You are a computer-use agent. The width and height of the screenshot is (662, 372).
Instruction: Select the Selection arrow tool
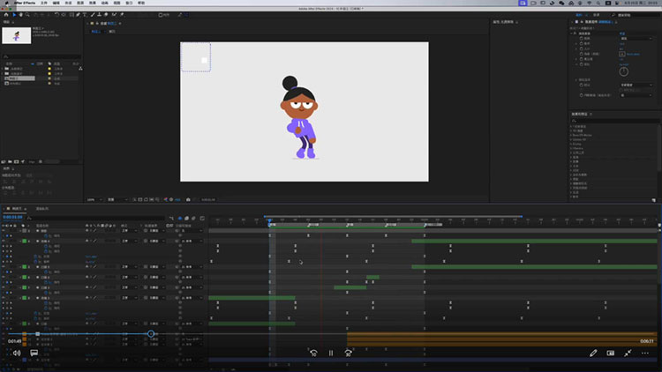(x=15, y=15)
